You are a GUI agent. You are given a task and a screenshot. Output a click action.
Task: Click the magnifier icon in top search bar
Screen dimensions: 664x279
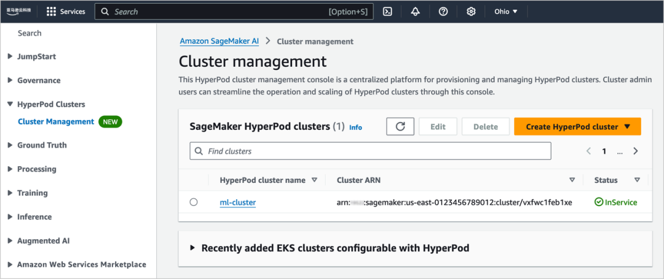[x=106, y=12]
